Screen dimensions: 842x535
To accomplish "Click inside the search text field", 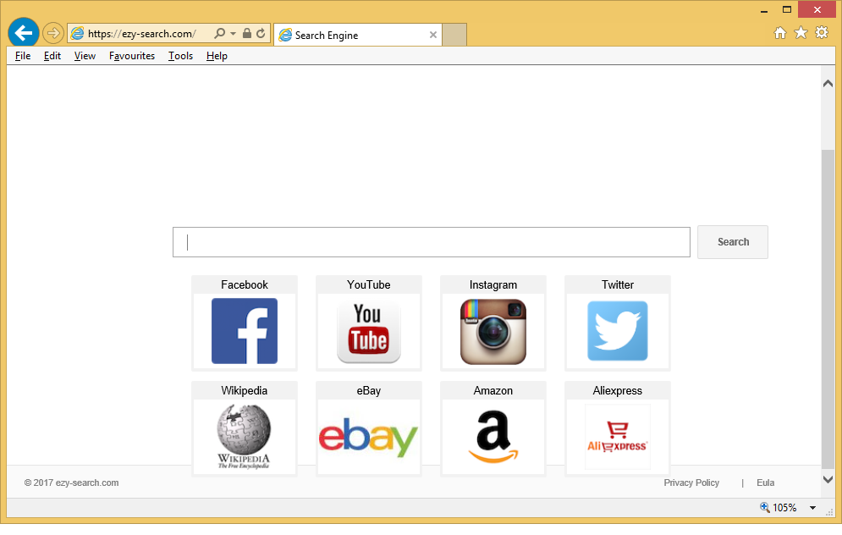I will coord(432,242).
